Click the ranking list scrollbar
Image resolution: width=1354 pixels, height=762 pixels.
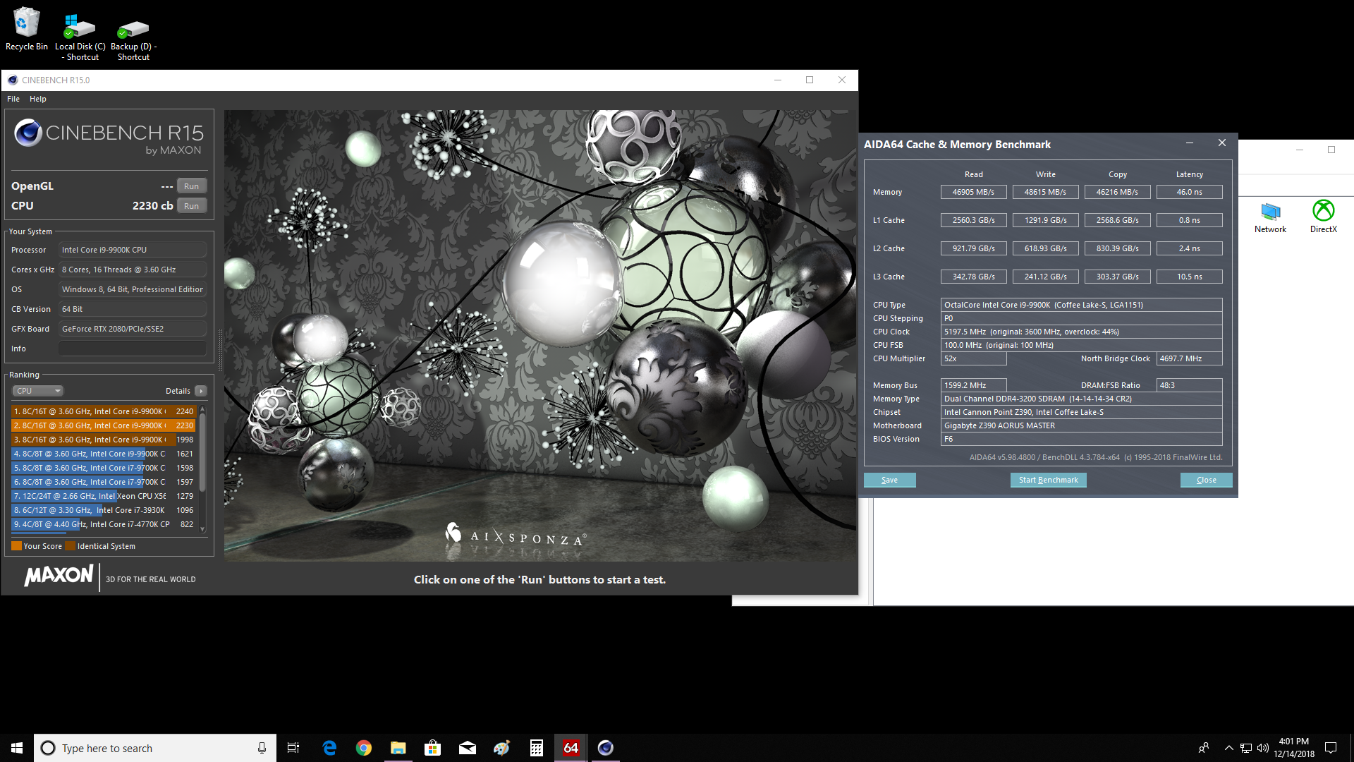pyautogui.click(x=203, y=452)
